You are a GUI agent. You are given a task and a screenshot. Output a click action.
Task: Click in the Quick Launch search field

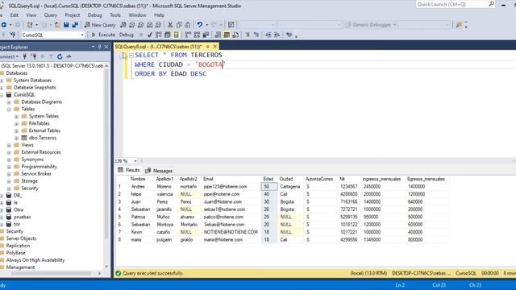(452, 4)
